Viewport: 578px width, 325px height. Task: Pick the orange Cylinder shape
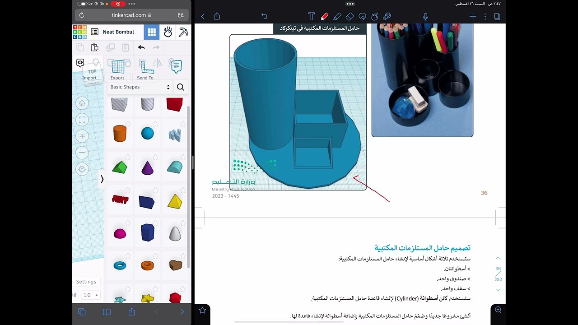click(x=120, y=134)
